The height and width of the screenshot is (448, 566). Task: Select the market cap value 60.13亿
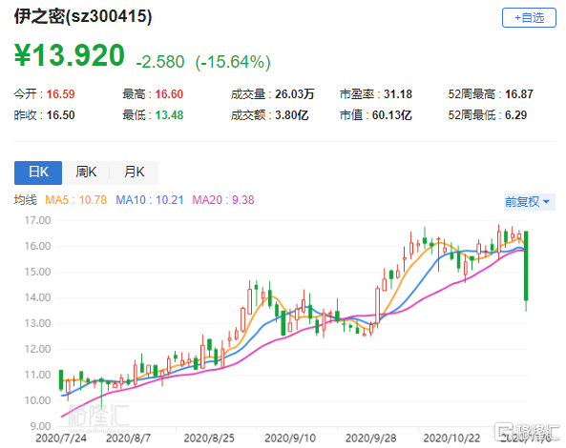(392, 115)
